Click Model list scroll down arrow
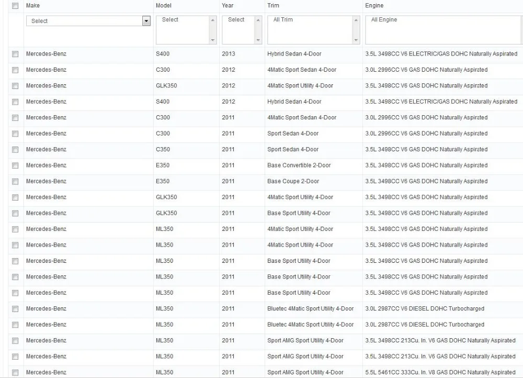The height and width of the screenshot is (378, 523). tap(212, 40)
